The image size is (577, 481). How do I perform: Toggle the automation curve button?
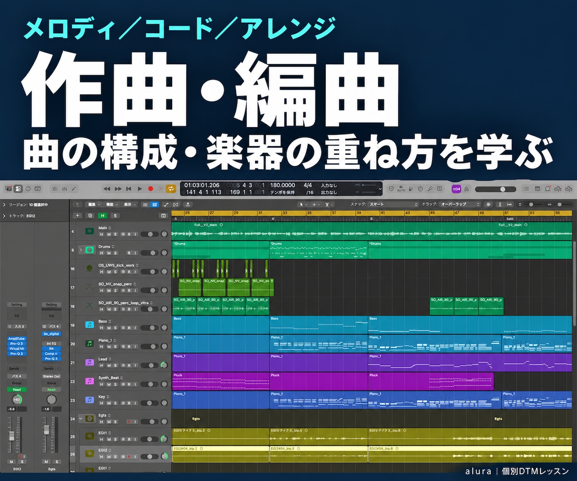click(x=166, y=204)
